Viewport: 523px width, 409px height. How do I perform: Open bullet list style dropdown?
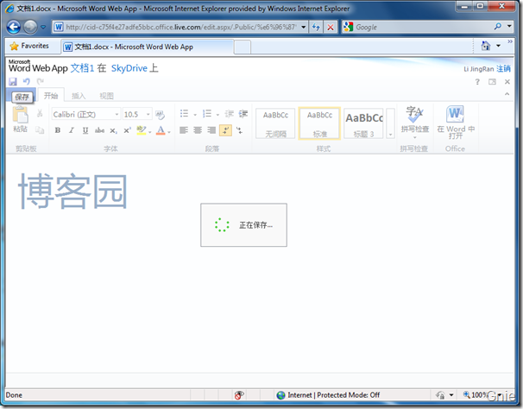(195, 115)
